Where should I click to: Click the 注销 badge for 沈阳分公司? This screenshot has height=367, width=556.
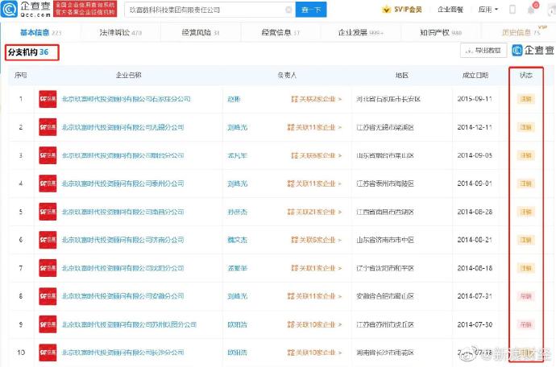click(x=526, y=268)
